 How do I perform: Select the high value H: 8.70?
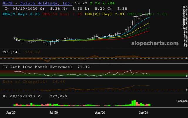coord(72,9)
